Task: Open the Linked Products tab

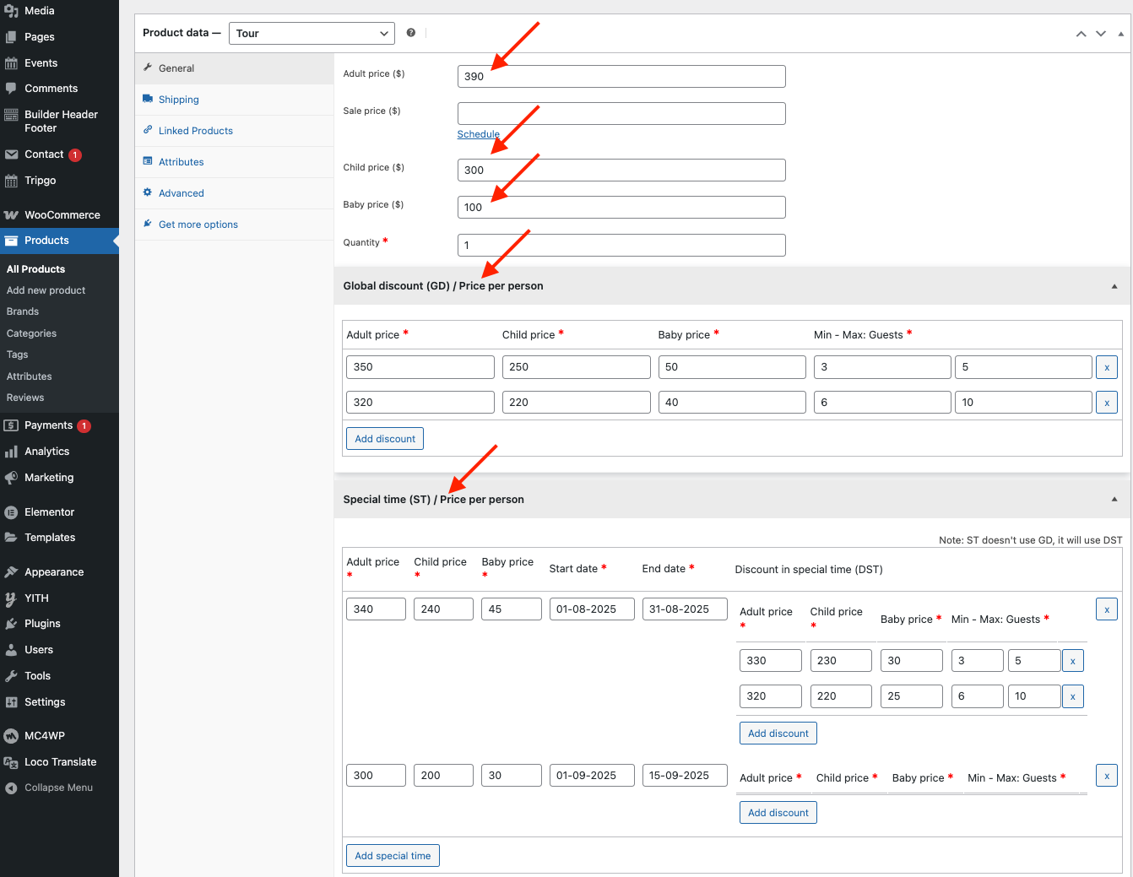Action: click(234, 131)
